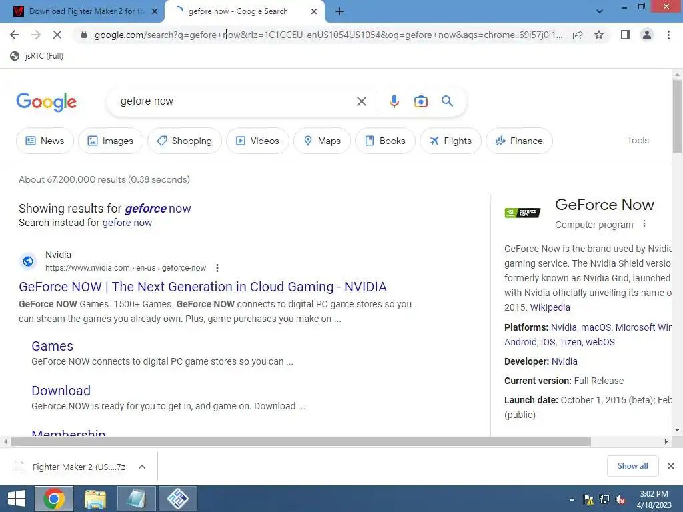Filter results by Flights

click(450, 141)
